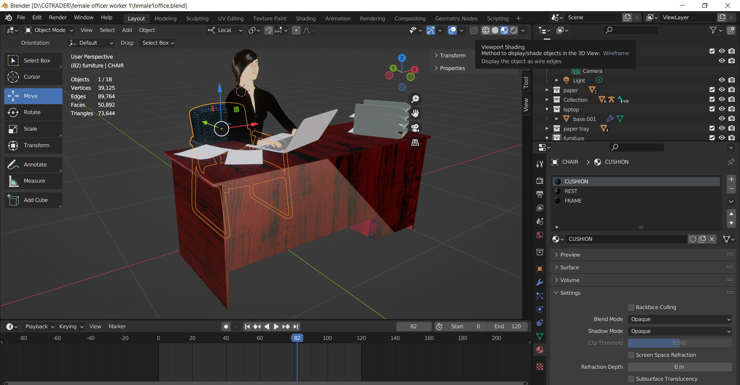
Task: Disable render for paper tray collection
Action: 732,128
